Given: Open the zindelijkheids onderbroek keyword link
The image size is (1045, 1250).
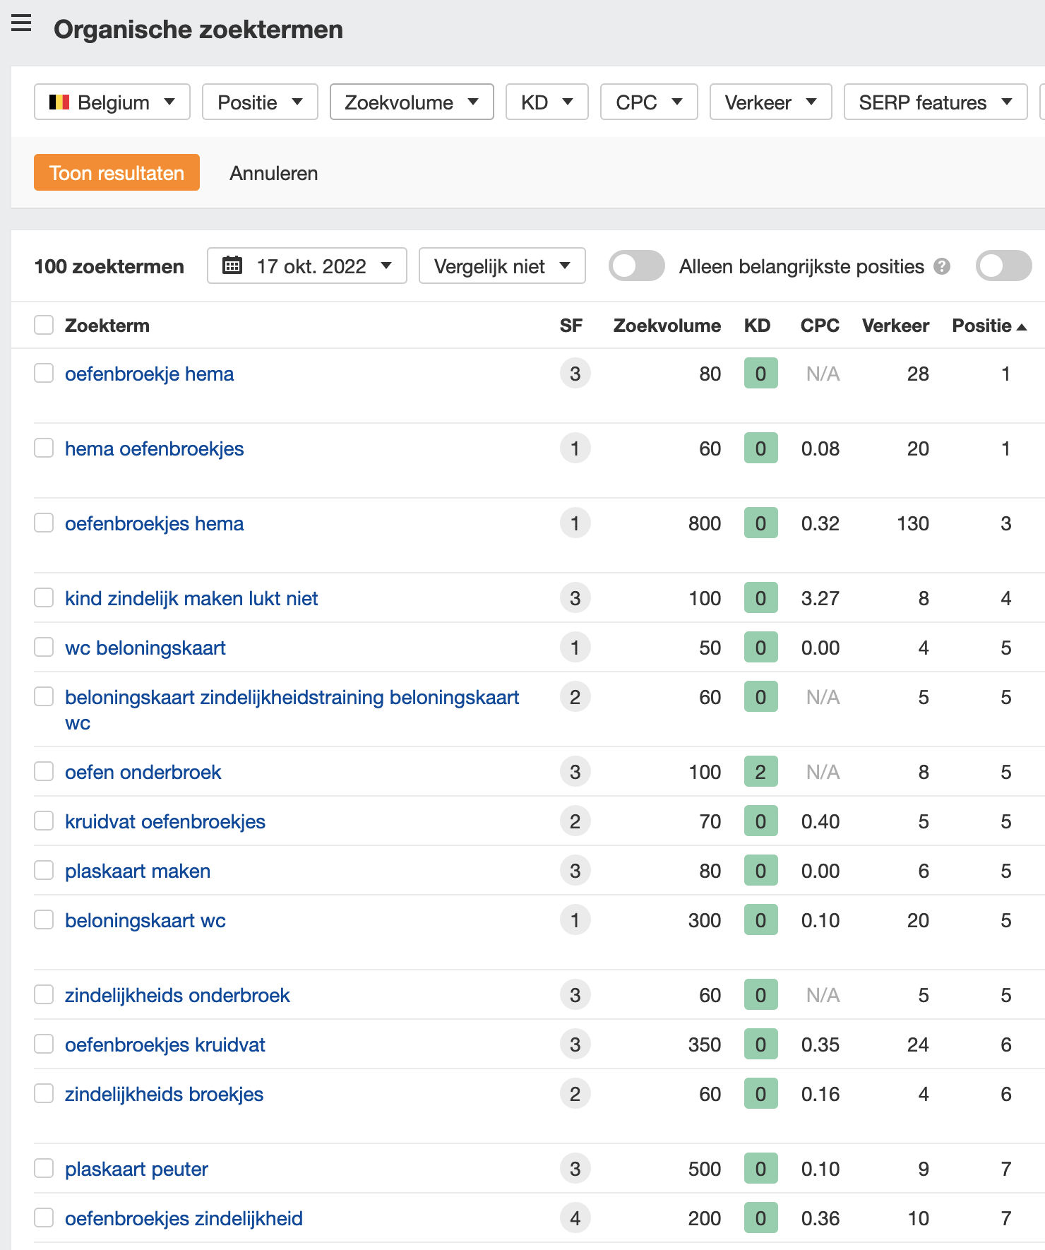Looking at the screenshot, I should click(177, 995).
